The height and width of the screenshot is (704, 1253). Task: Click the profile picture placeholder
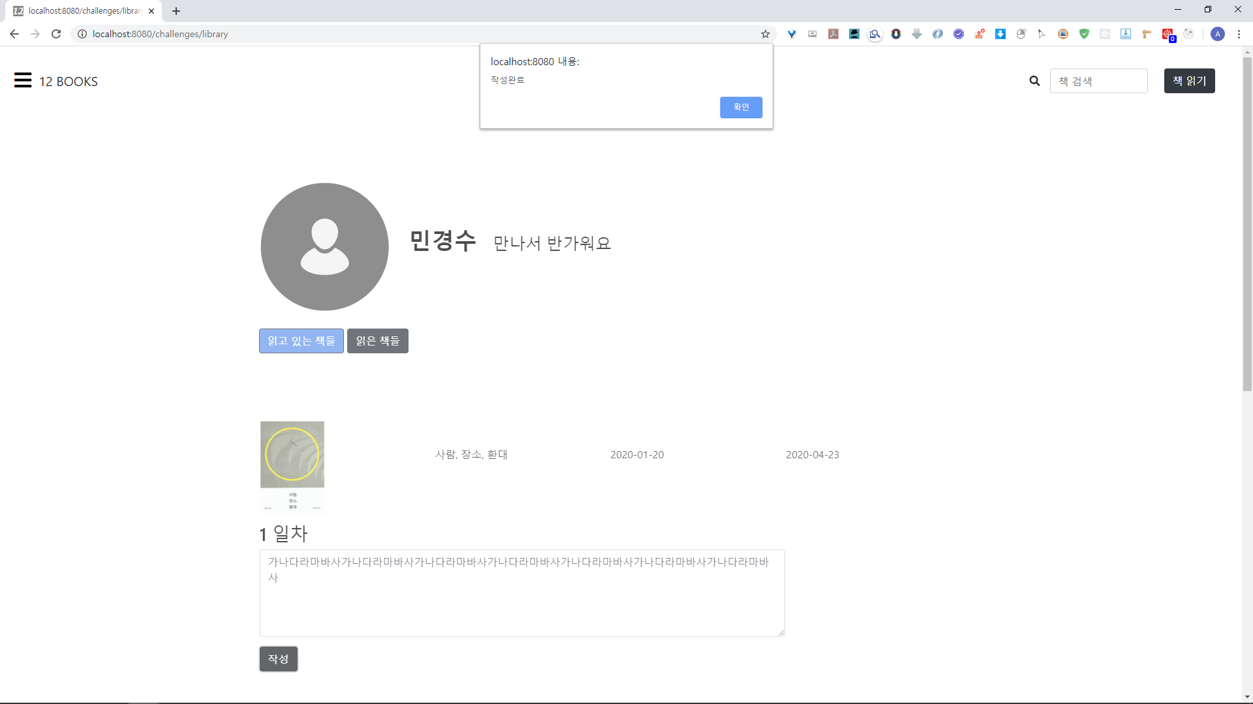(324, 247)
